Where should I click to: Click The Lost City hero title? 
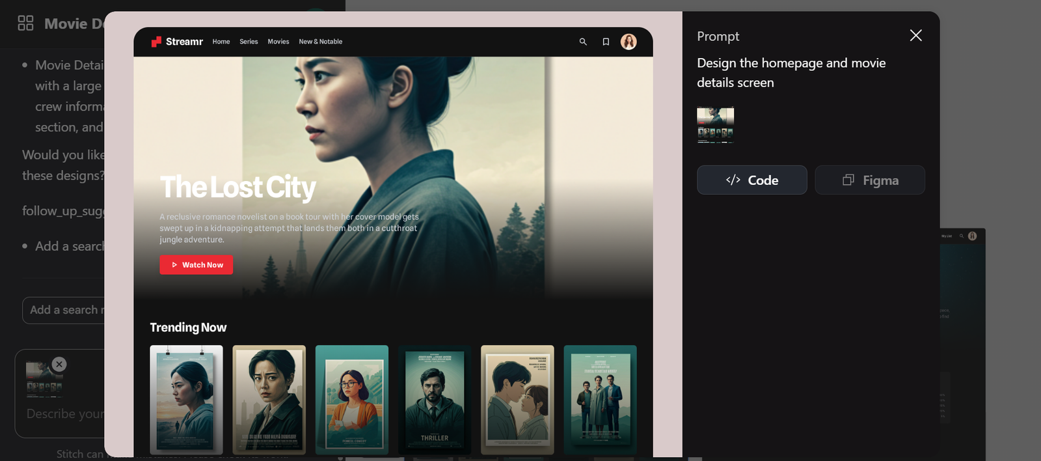tap(237, 188)
